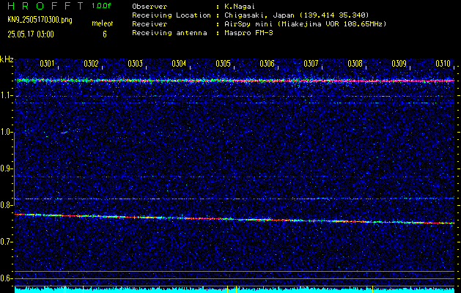
Task: Click the Receiving Location label
Action: point(172,15)
